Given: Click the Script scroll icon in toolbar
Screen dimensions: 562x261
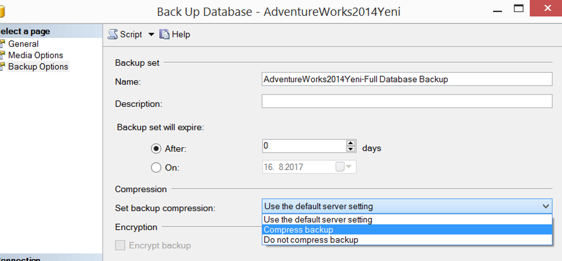Looking at the screenshot, I should 113,34.
